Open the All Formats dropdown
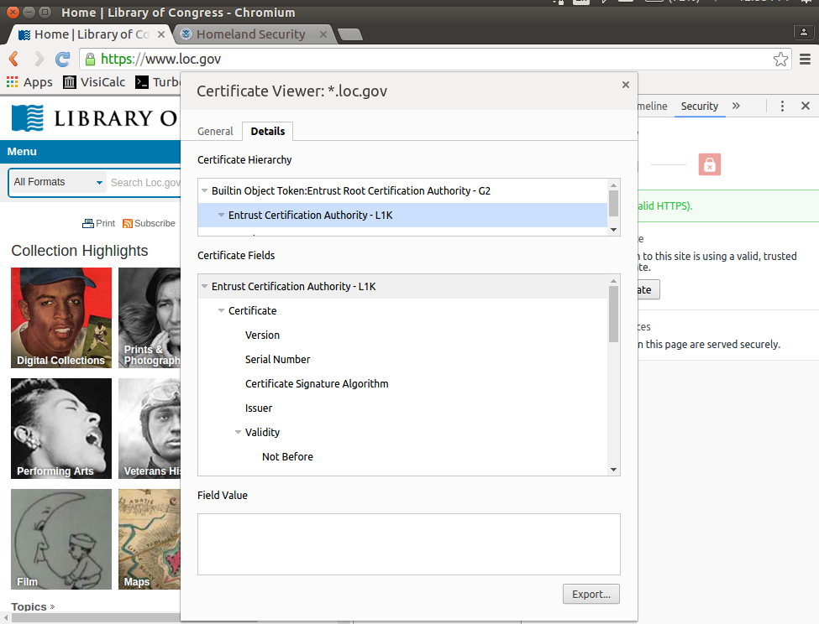 (57, 182)
